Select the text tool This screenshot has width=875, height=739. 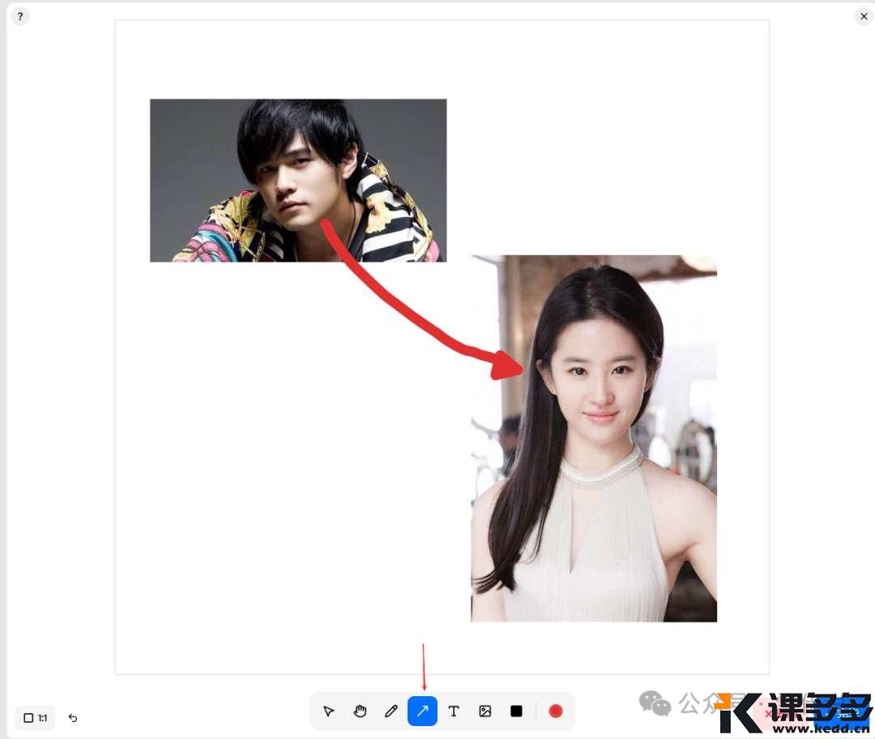pyautogui.click(x=454, y=711)
